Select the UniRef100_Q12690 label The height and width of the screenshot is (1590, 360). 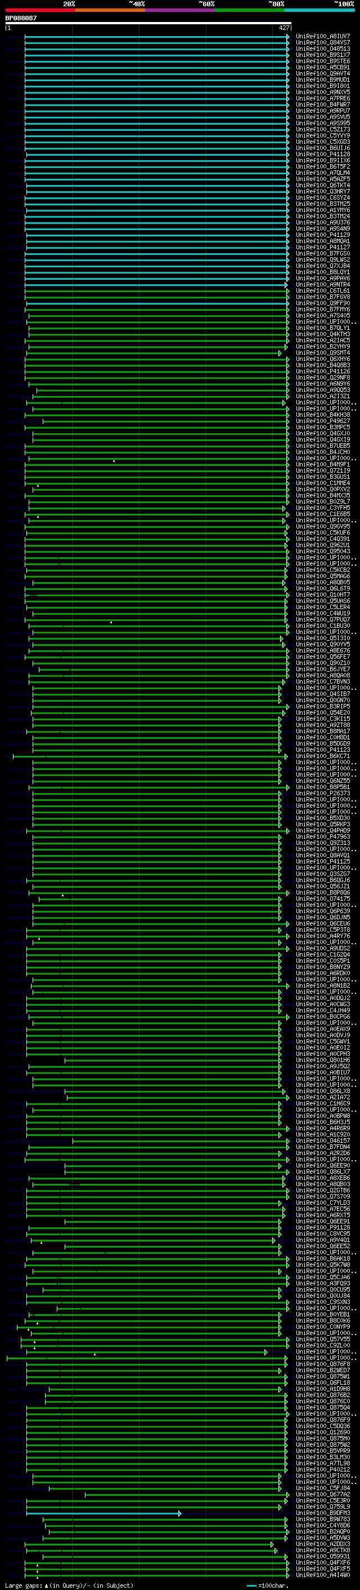point(322,1432)
